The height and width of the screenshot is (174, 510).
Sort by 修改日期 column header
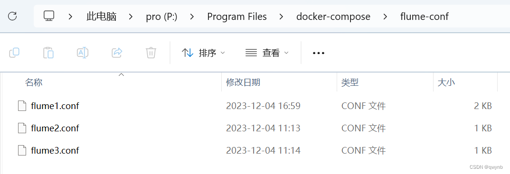click(243, 82)
